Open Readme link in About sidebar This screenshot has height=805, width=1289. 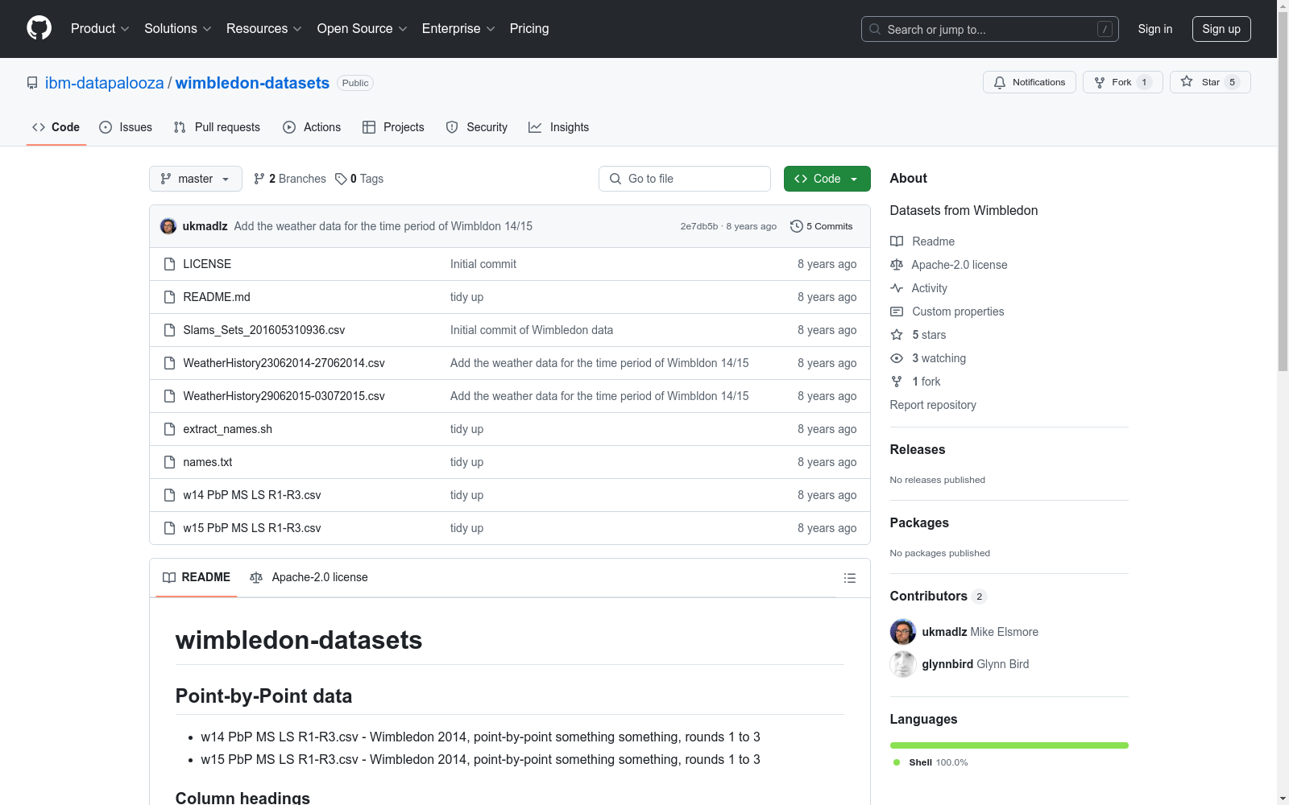pos(922,242)
